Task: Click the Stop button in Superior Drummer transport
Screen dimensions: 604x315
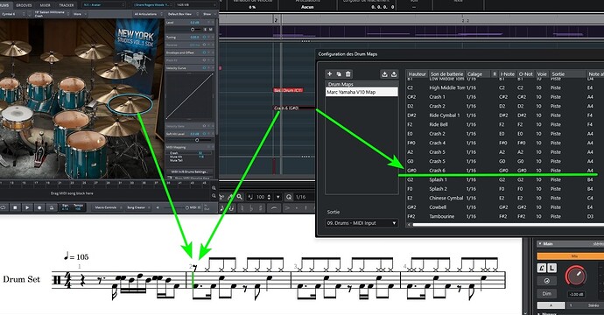Action: (15, 207)
